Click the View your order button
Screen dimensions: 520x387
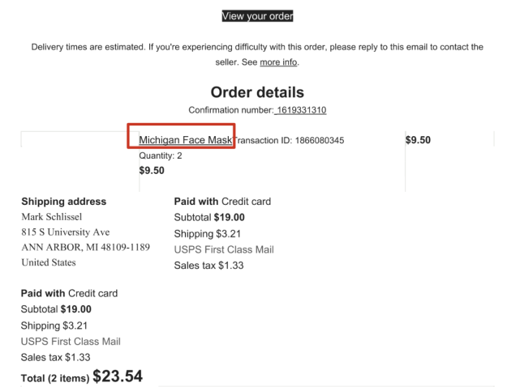tap(257, 16)
